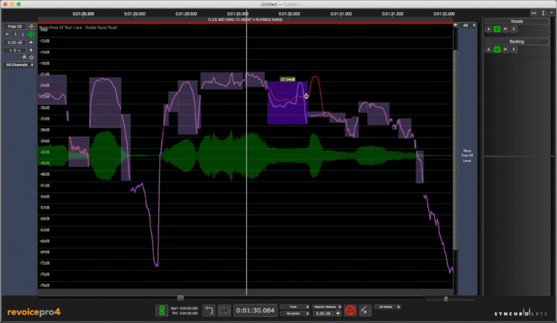
Task: Click the highlighted purple note block
Action: [x=287, y=103]
